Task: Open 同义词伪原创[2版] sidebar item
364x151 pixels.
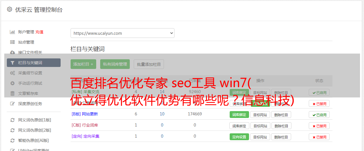Action: tap(35, 130)
